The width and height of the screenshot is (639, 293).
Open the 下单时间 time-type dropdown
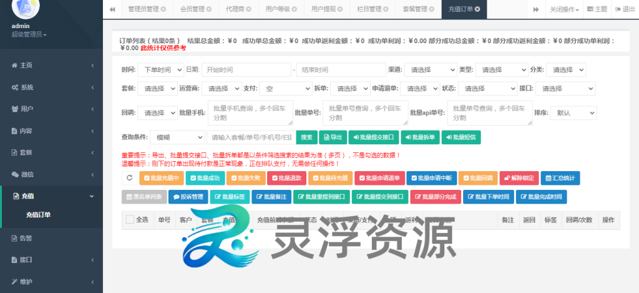pos(160,70)
